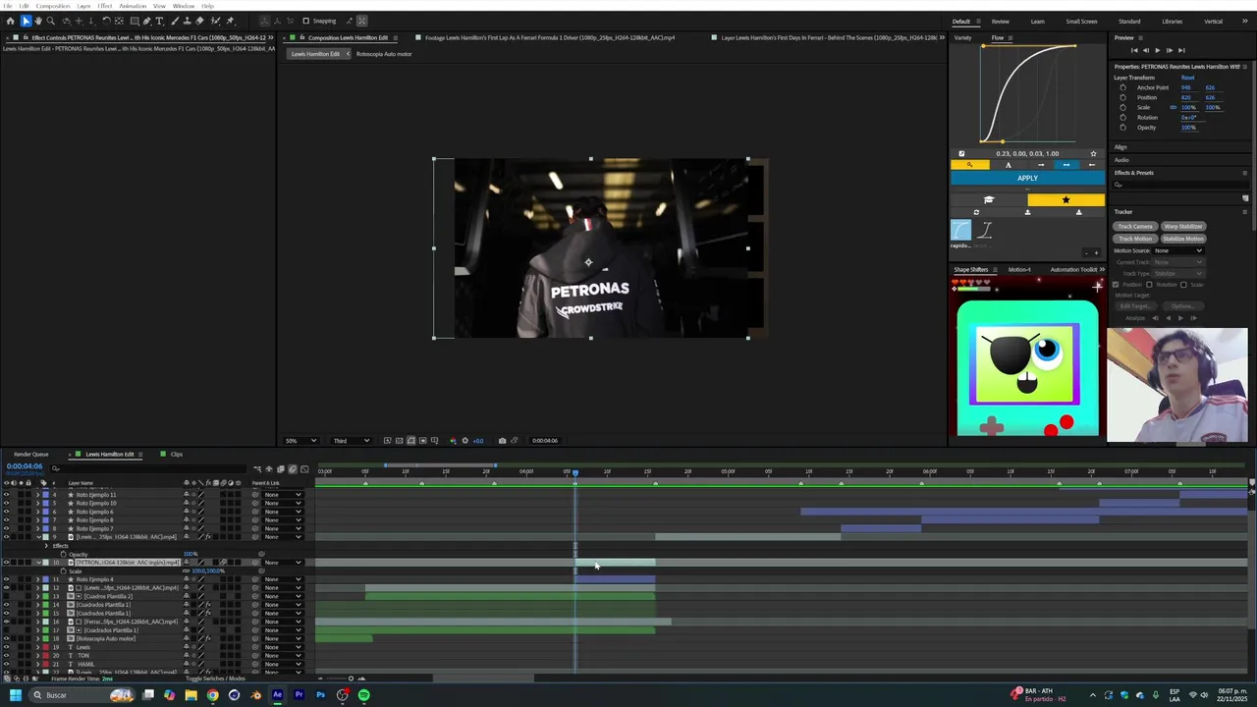Image resolution: width=1257 pixels, height=707 pixels.
Task: Open the Effect menu
Action: point(104,6)
